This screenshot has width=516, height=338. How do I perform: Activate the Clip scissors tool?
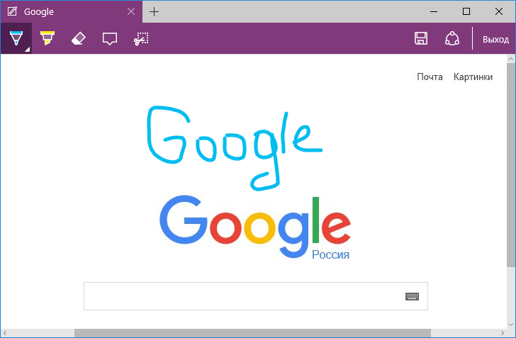click(141, 38)
